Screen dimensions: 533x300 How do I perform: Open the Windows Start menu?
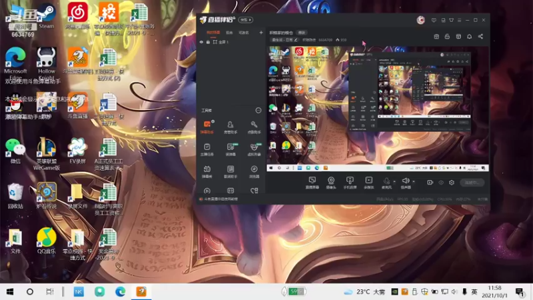[x=10, y=291]
